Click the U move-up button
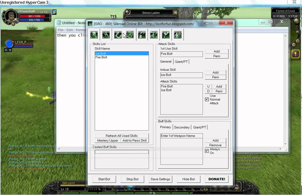Viewport: 302px width, 195px height. point(208,86)
